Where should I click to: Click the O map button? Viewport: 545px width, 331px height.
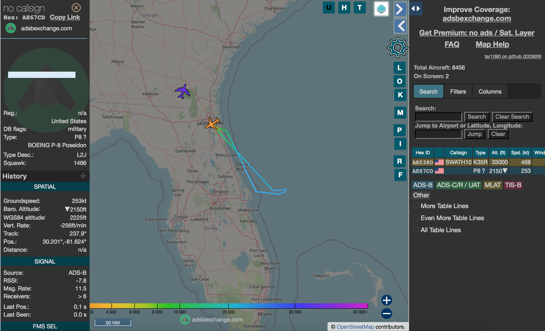pyautogui.click(x=400, y=81)
